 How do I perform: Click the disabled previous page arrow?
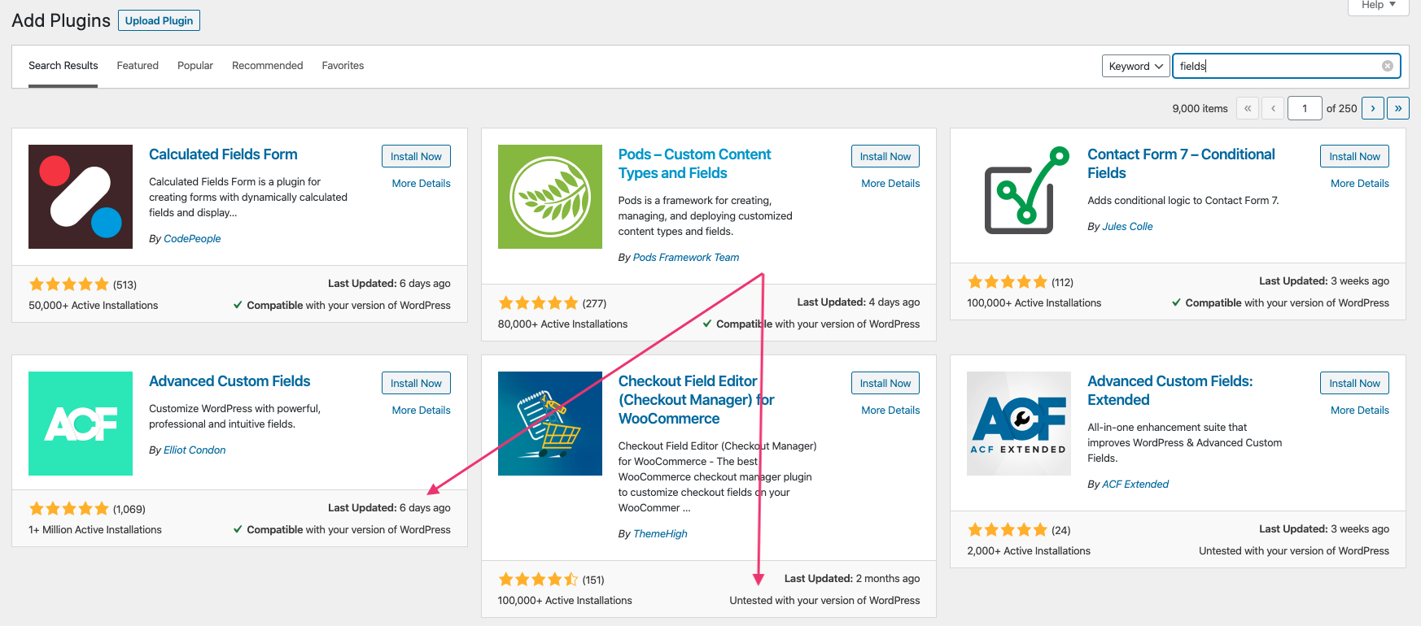(x=1273, y=108)
